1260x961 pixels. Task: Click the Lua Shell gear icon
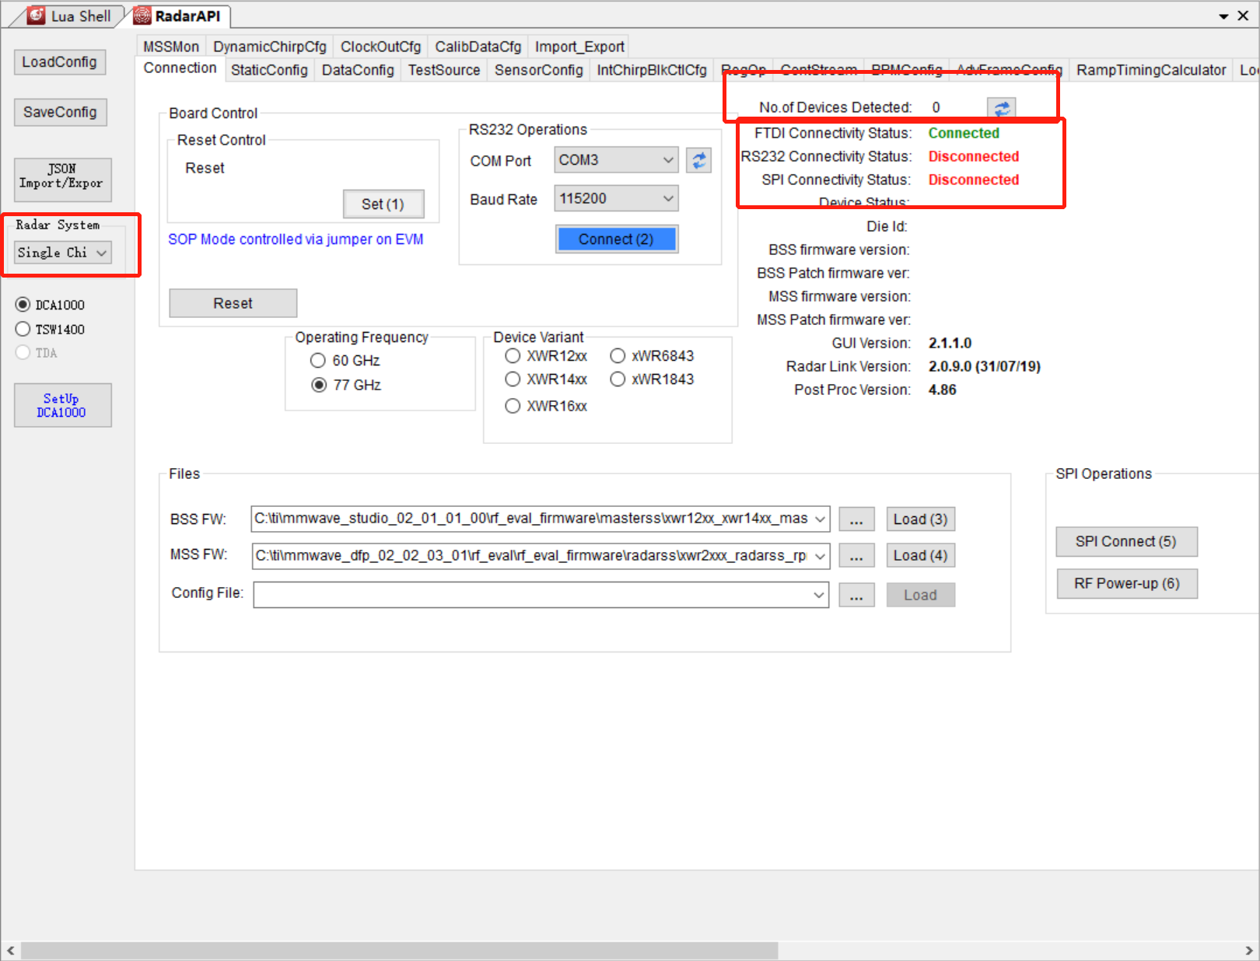(34, 15)
